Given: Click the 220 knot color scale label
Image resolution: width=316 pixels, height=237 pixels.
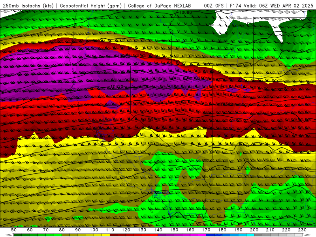Looking at the screenshot, I should [286, 230].
